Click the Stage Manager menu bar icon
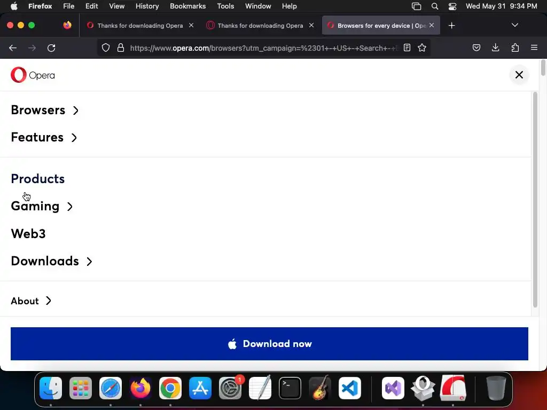The width and height of the screenshot is (547, 410). point(417,6)
